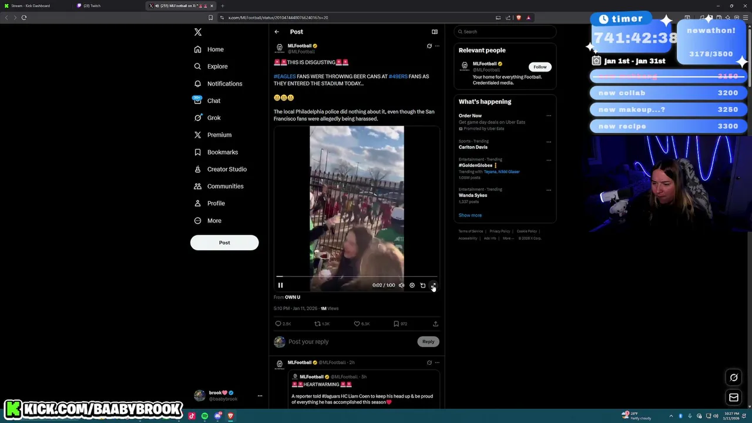
Task: Open the Explore page
Action: pyautogui.click(x=211, y=66)
